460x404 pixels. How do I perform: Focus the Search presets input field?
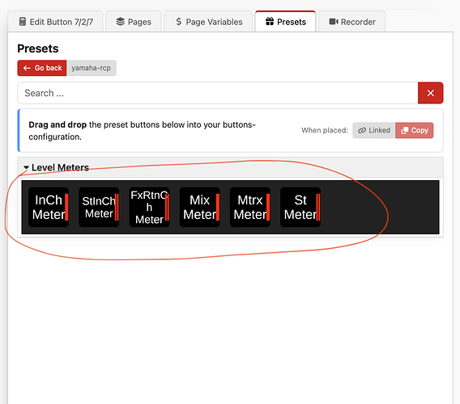click(x=218, y=93)
